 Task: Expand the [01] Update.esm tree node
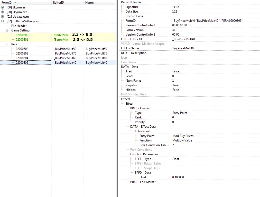pos(2,17)
